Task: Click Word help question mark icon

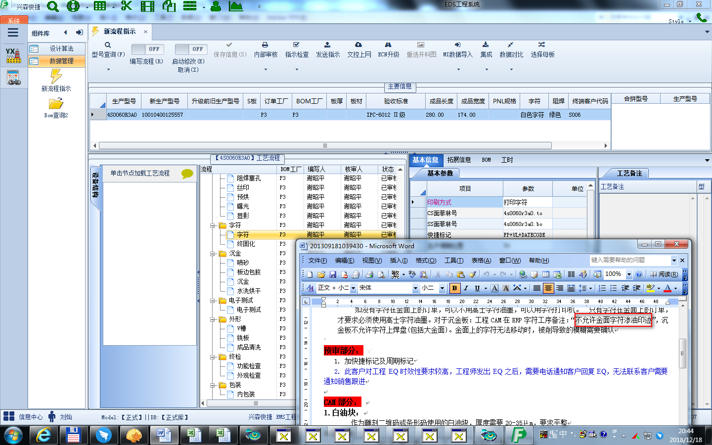Action: coord(639,274)
